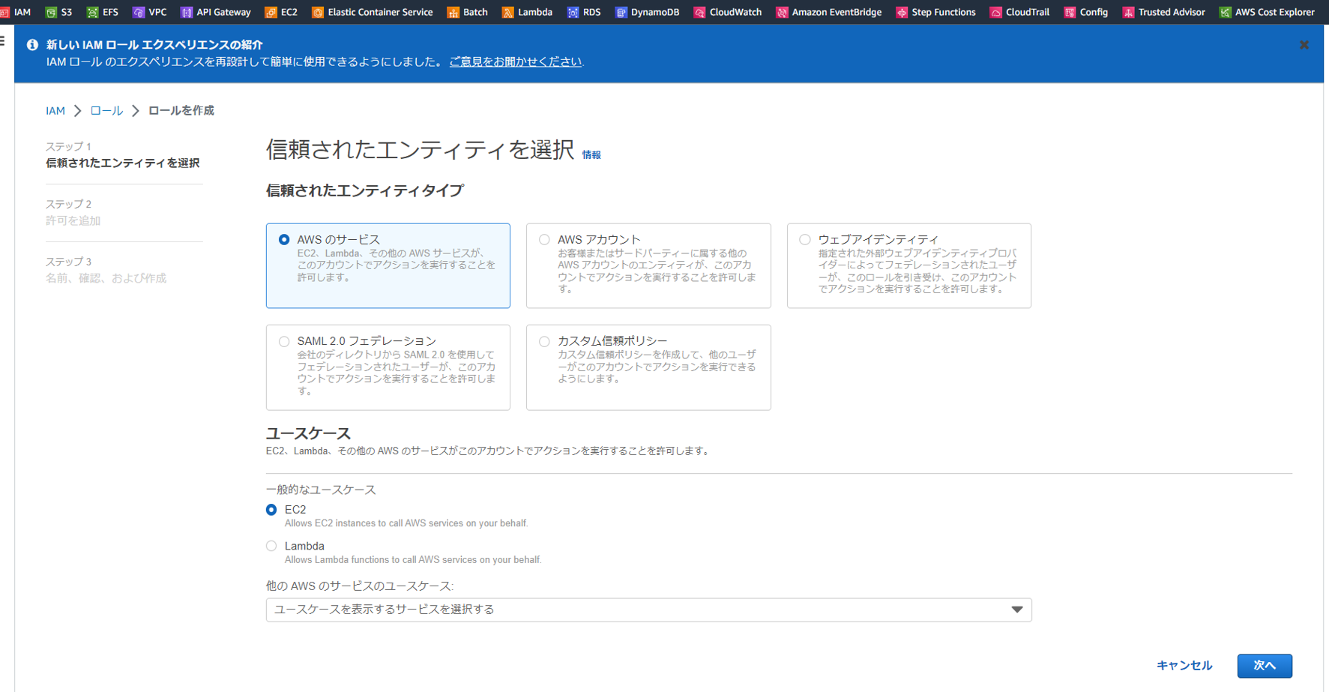Navigate to ロール via the breadcrumb
Viewport: 1329px width, 692px height.
tap(106, 109)
